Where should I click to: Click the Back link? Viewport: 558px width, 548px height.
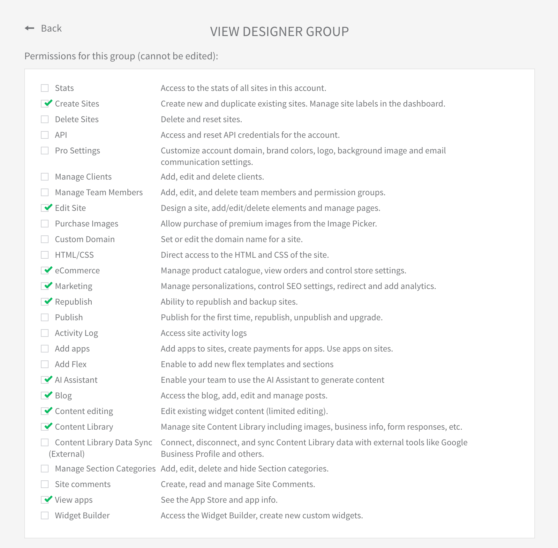coord(51,28)
